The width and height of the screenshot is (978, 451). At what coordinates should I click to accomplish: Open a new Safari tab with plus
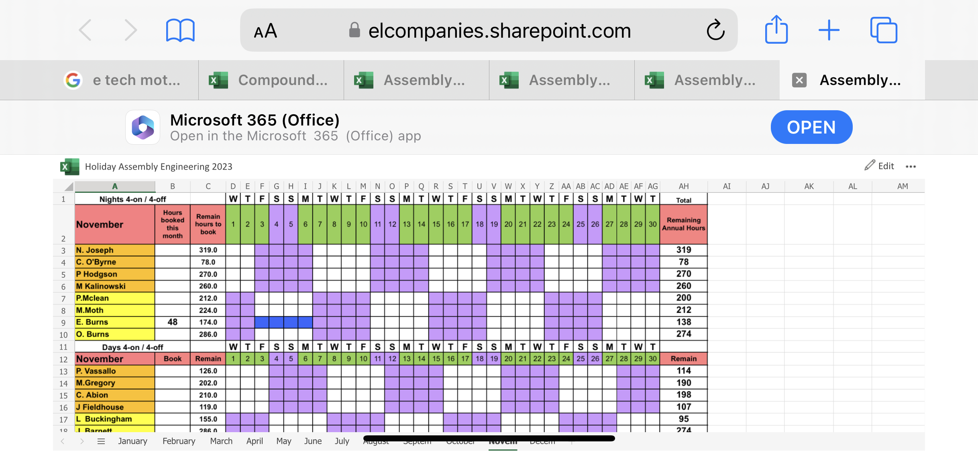tap(829, 30)
